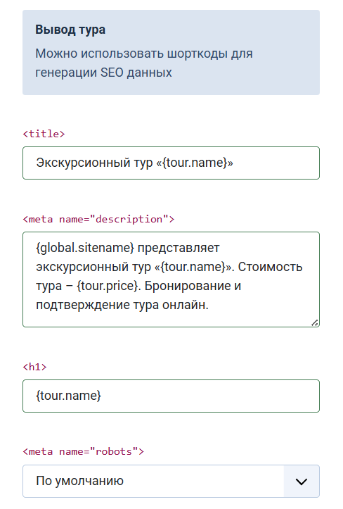
Task: Click the <h1> label
Action: (x=34, y=367)
